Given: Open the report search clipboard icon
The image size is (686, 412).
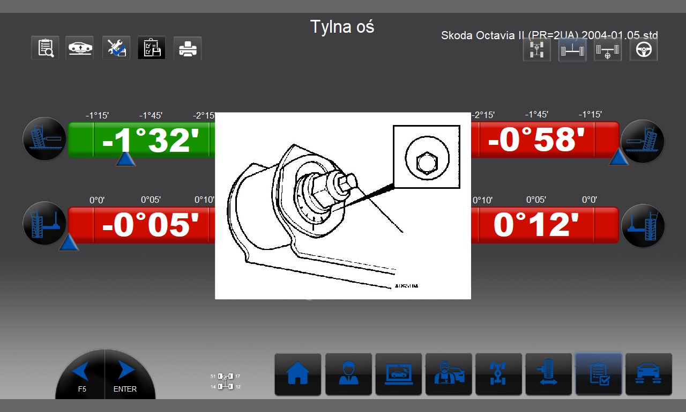Looking at the screenshot, I should 45,48.
